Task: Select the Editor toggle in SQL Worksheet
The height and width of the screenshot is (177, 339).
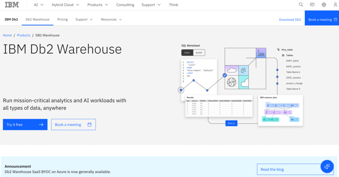Action: click(x=187, y=53)
